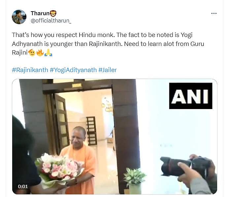Open the @officialtharun_ handle

pyautogui.click(x=51, y=21)
